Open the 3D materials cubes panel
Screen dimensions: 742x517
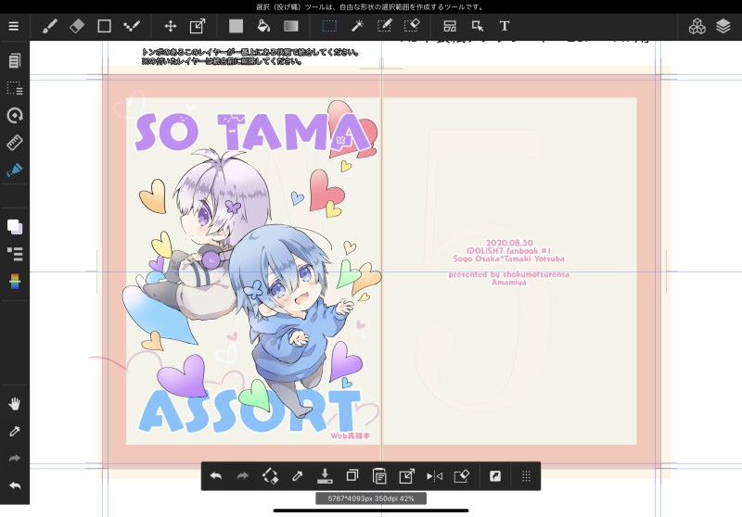(x=697, y=26)
